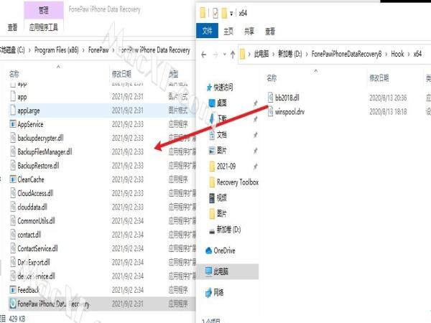Image resolution: width=431 pixels, height=323 pixels.
Task: Expand chevron after Hook breadcrumb
Action: pos(409,54)
